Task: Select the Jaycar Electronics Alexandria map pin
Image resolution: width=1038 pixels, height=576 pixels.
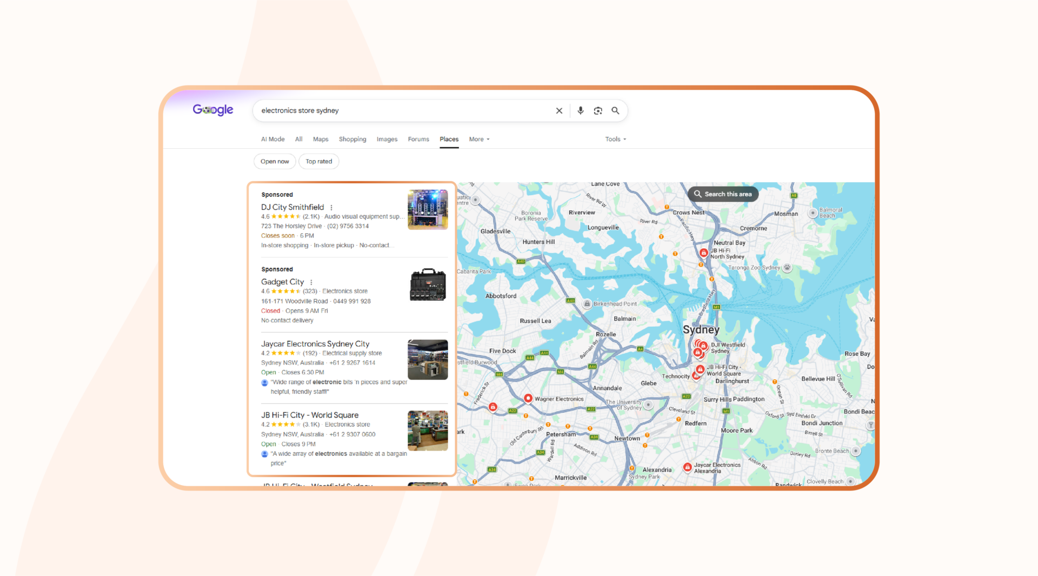Action: (687, 467)
